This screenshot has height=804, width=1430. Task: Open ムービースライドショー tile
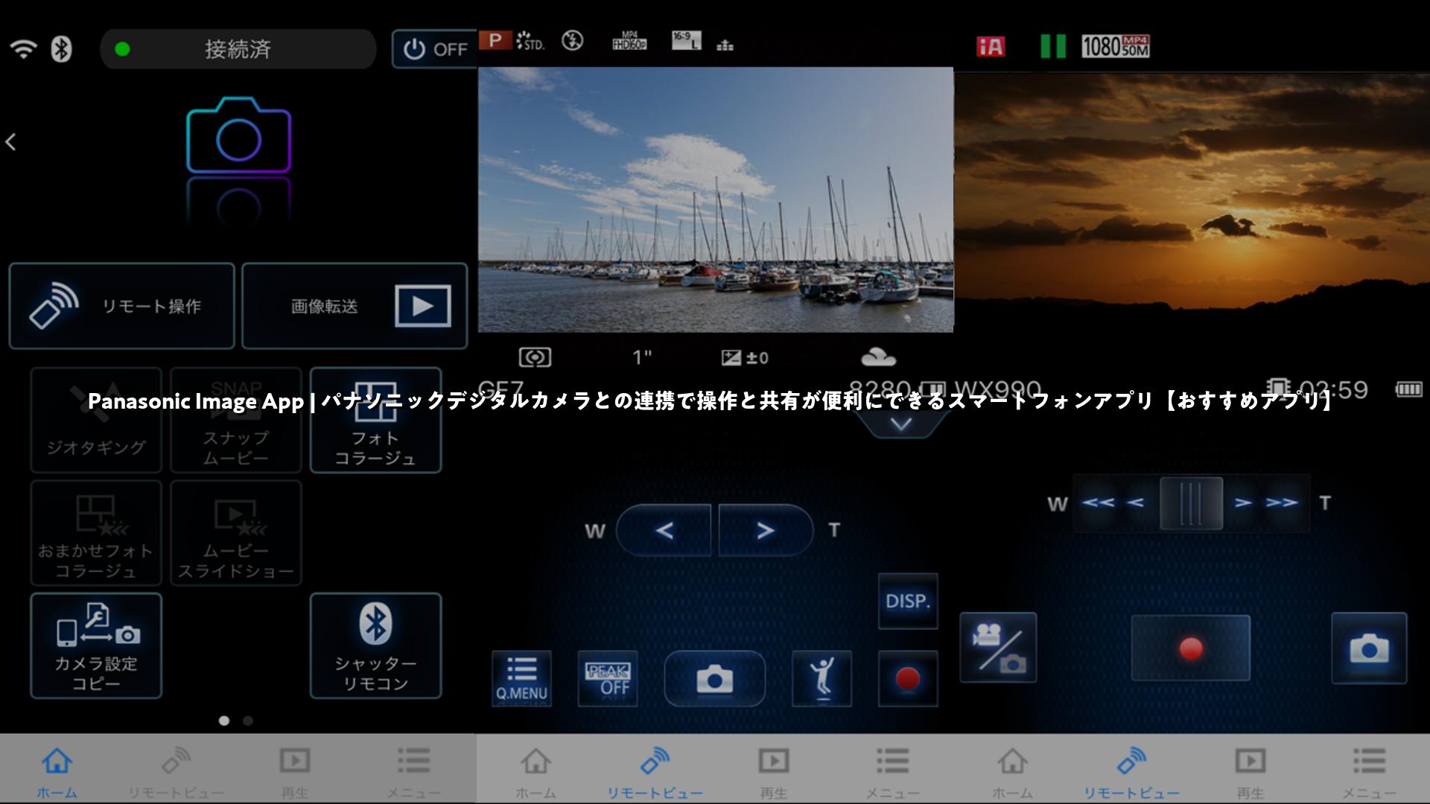[236, 533]
